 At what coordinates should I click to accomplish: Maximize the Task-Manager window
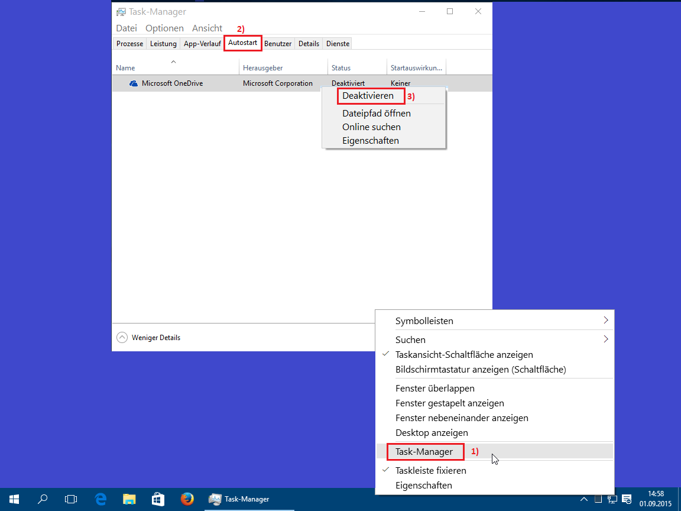(450, 12)
